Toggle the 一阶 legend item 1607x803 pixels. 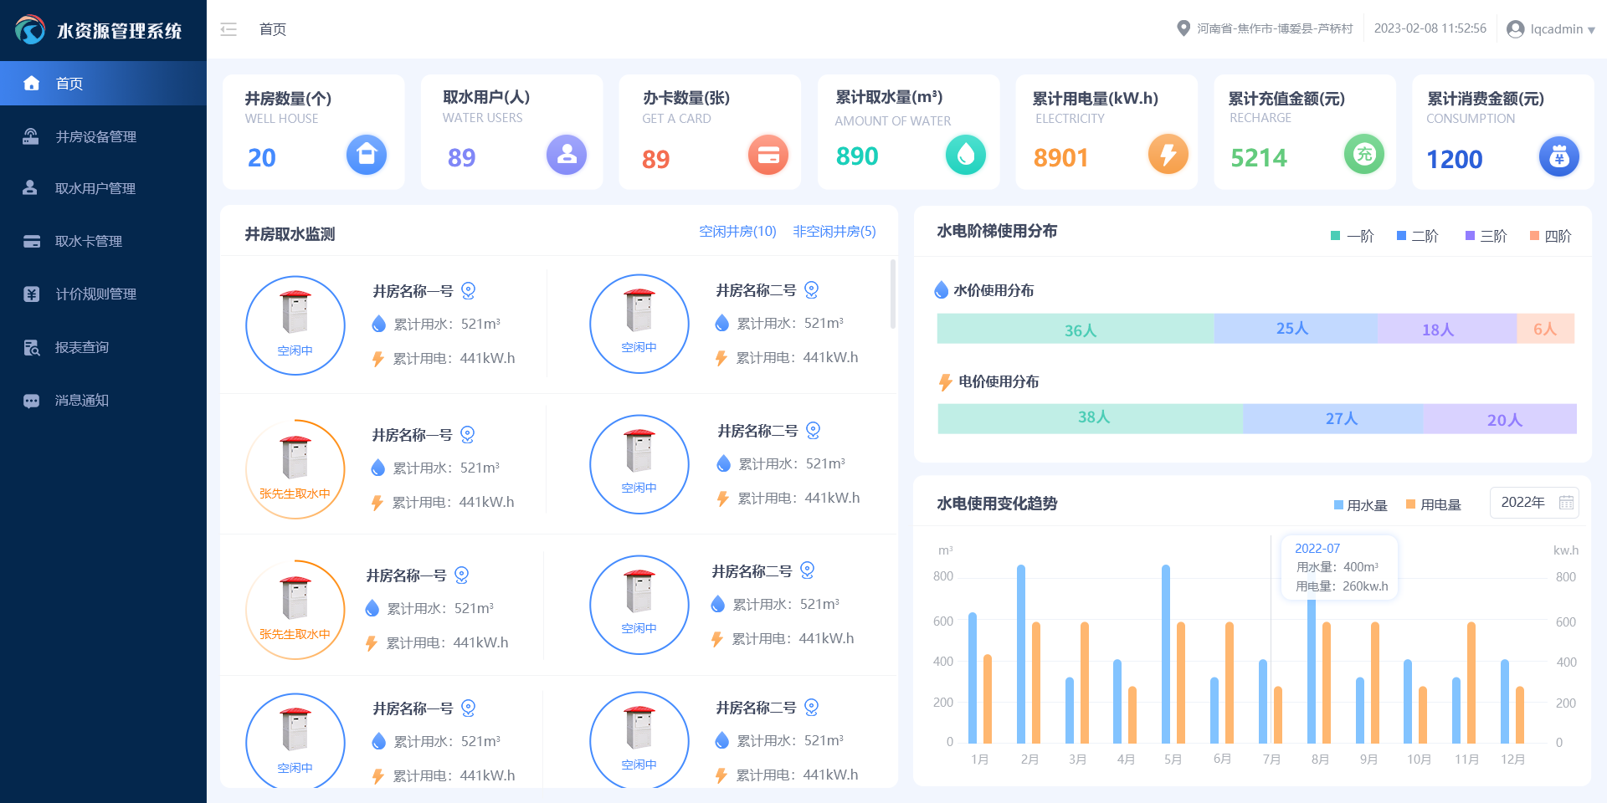pos(1353,236)
